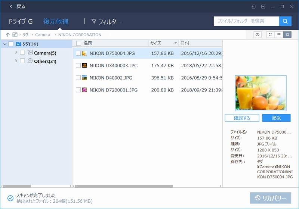Toggle the eye preview icon
Viewport: 299px width, 209px height.
coord(257,35)
